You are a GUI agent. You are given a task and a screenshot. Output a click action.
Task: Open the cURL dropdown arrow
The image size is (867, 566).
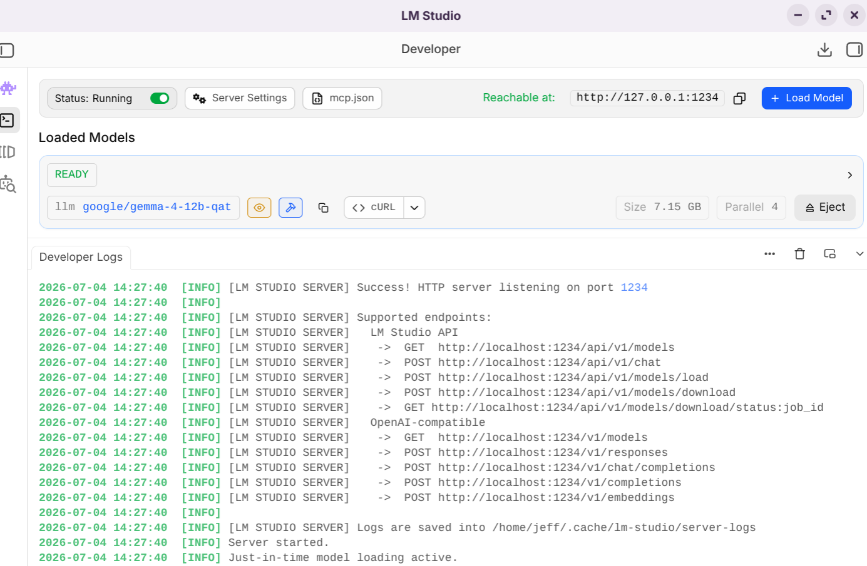(x=414, y=208)
